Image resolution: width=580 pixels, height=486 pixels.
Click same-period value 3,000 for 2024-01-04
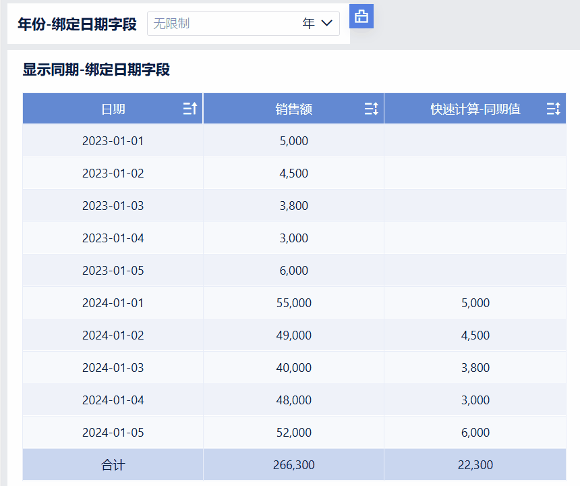[475, 400]
